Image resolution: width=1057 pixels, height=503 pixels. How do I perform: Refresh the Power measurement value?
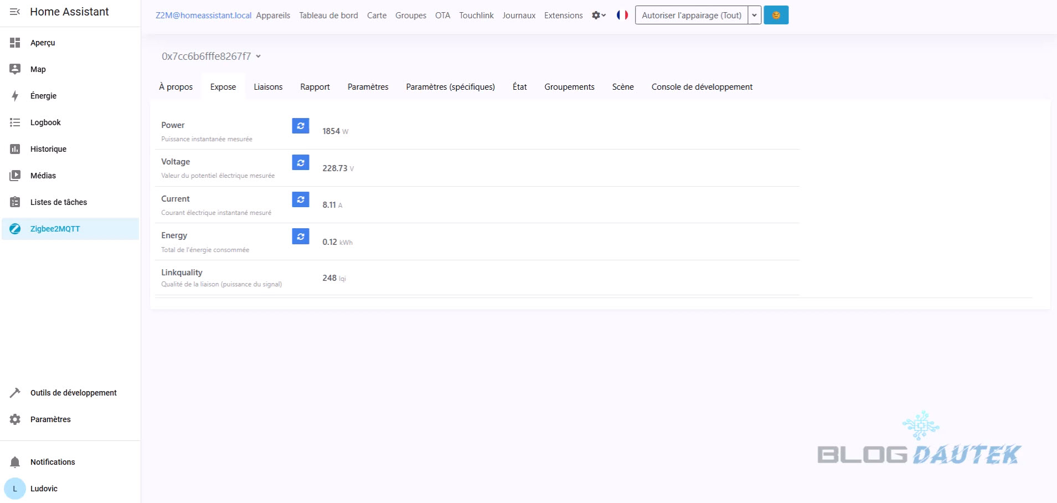300,126
